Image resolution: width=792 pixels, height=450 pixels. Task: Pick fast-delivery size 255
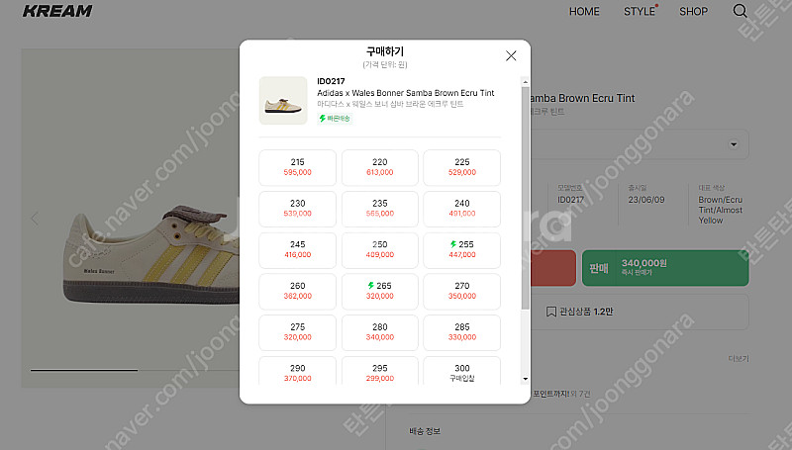tap(462, 250)
